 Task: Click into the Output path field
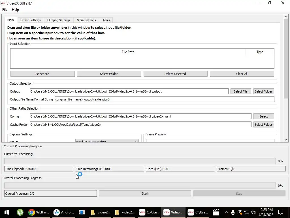(129, 91)
